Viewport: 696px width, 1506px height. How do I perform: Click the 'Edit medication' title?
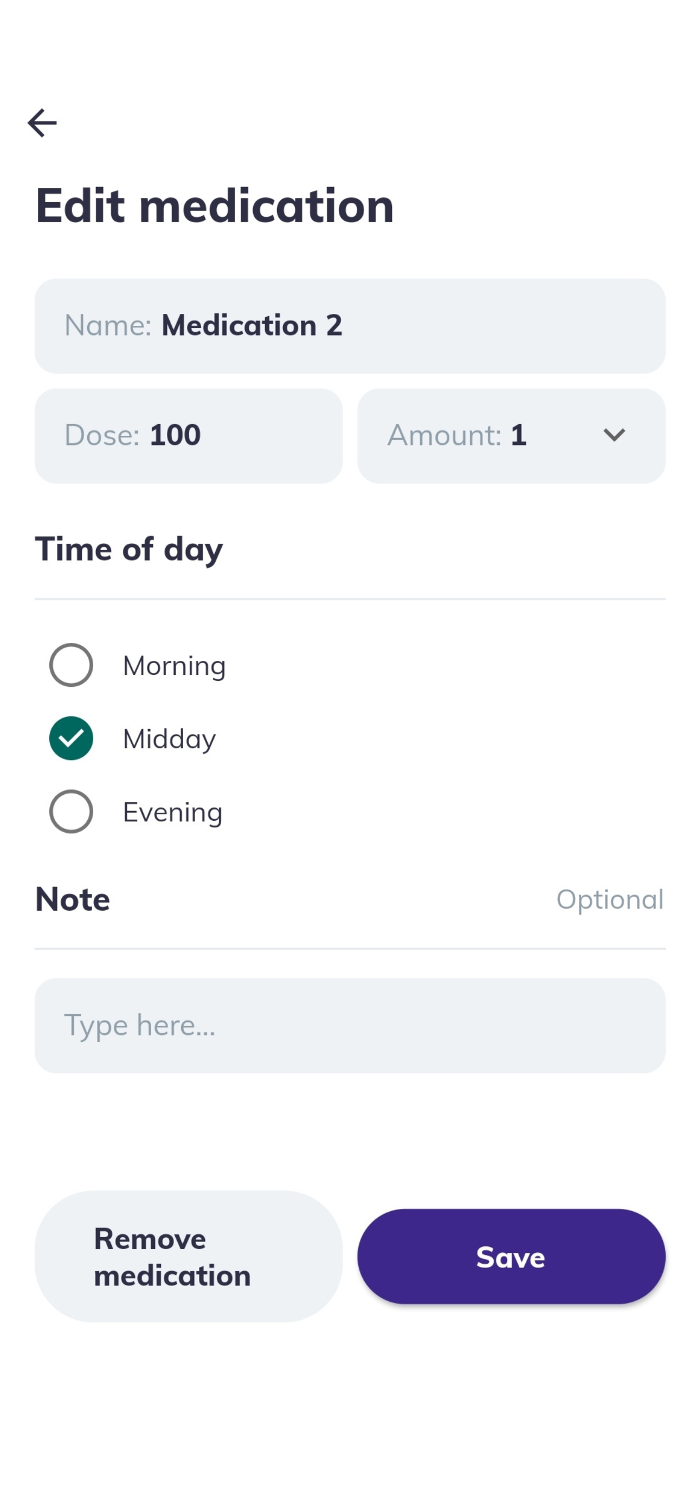pos(215,205)
